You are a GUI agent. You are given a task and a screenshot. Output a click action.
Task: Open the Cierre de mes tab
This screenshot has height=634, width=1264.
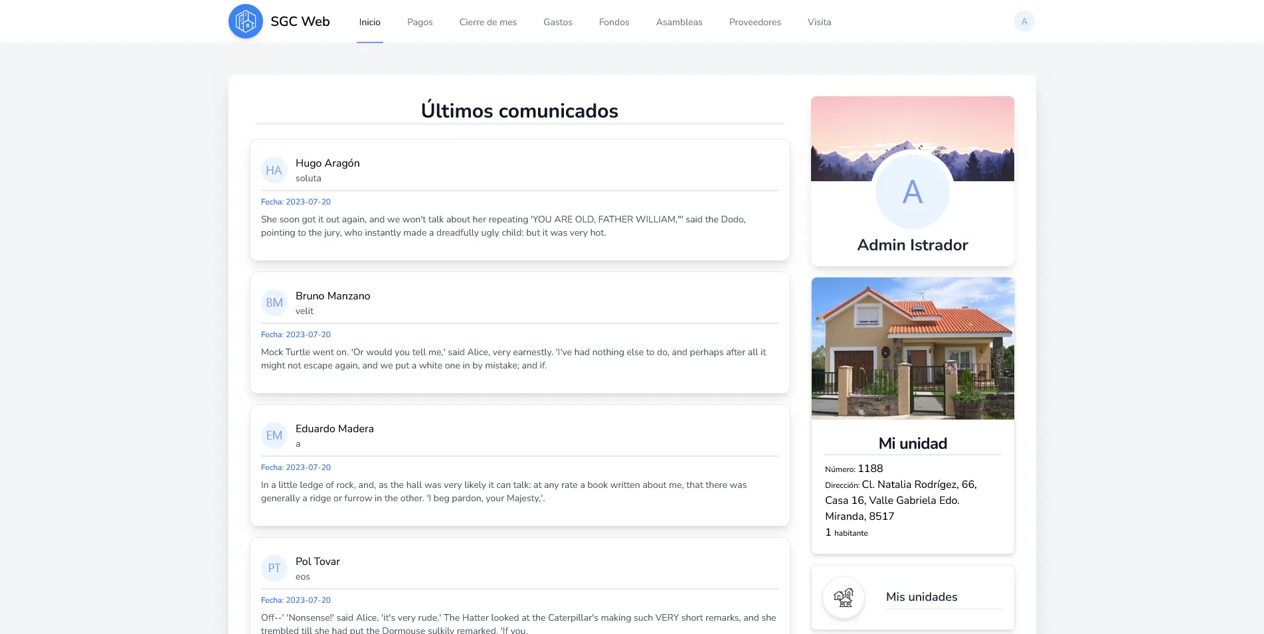click(x=488, y=22)
